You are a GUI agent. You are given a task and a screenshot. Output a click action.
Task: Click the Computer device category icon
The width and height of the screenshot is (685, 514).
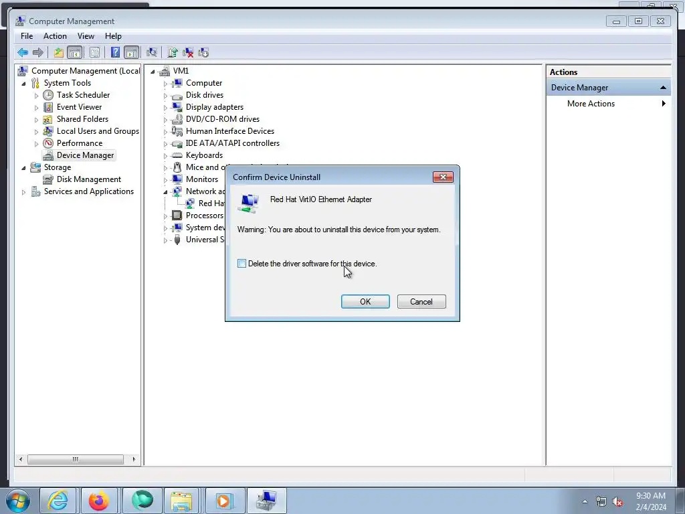[177, 83]
